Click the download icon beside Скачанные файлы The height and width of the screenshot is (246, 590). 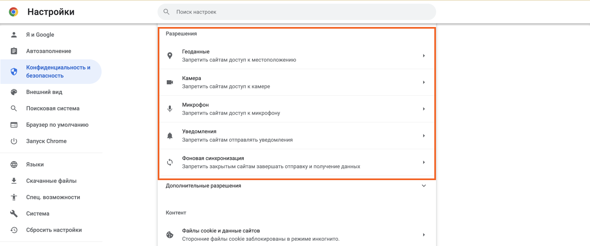[x=15, y=181]
